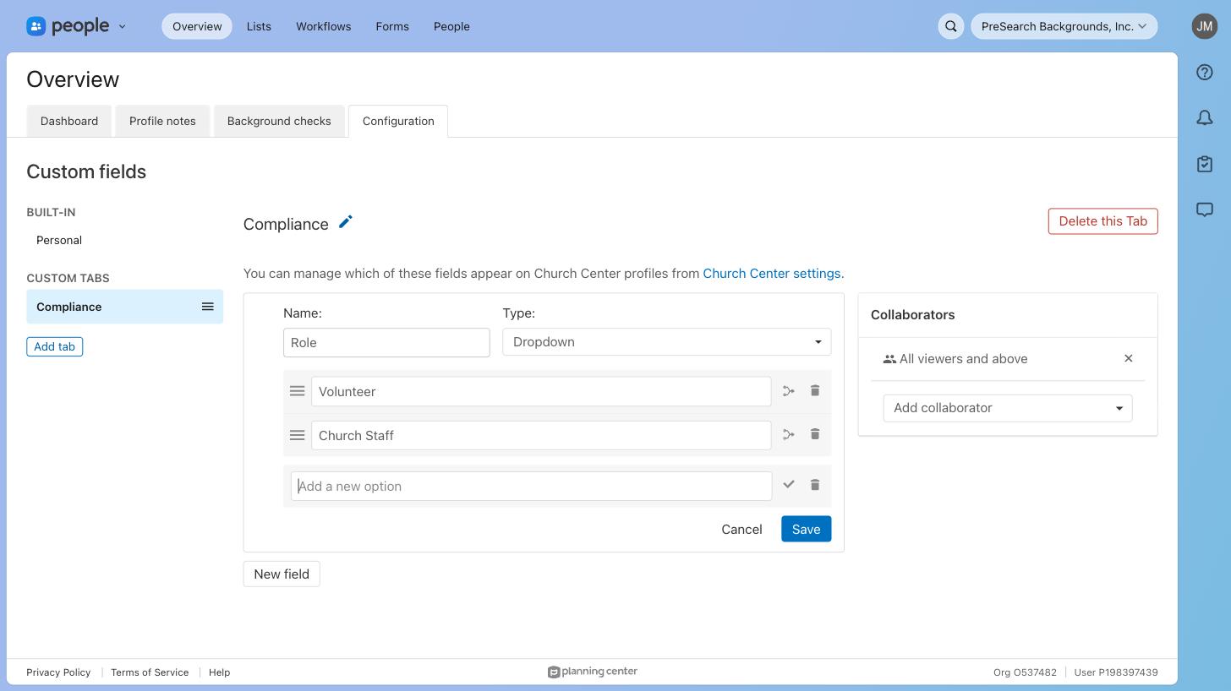
Task: Confirm new option checkmark icon
Action: tap(789, 485)
